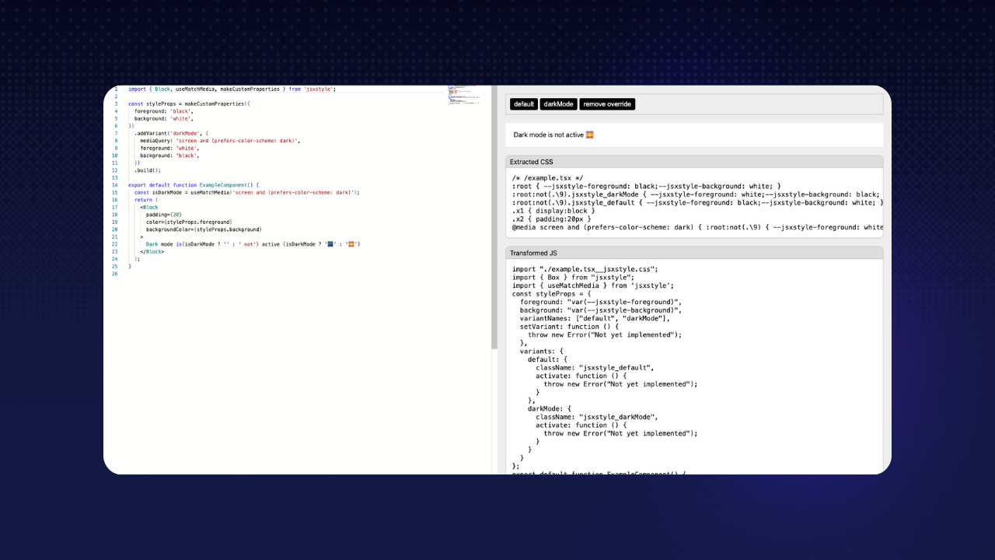
Task: Click the 'darkMode: {' line in Transformed JS
Action: tap(550, 408)
